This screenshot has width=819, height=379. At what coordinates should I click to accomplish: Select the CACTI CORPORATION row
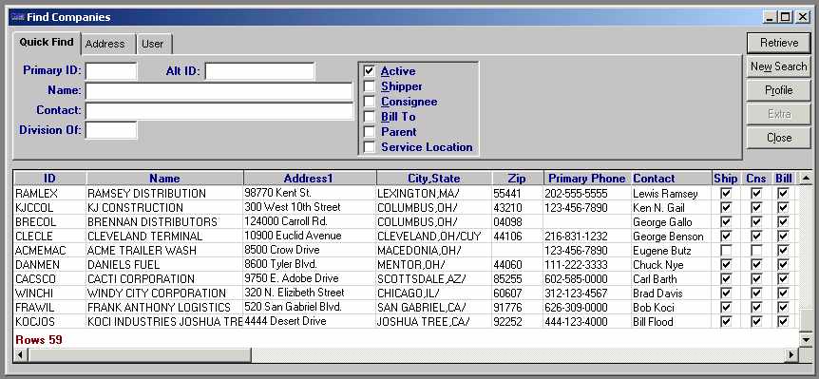tap(406, 278)
